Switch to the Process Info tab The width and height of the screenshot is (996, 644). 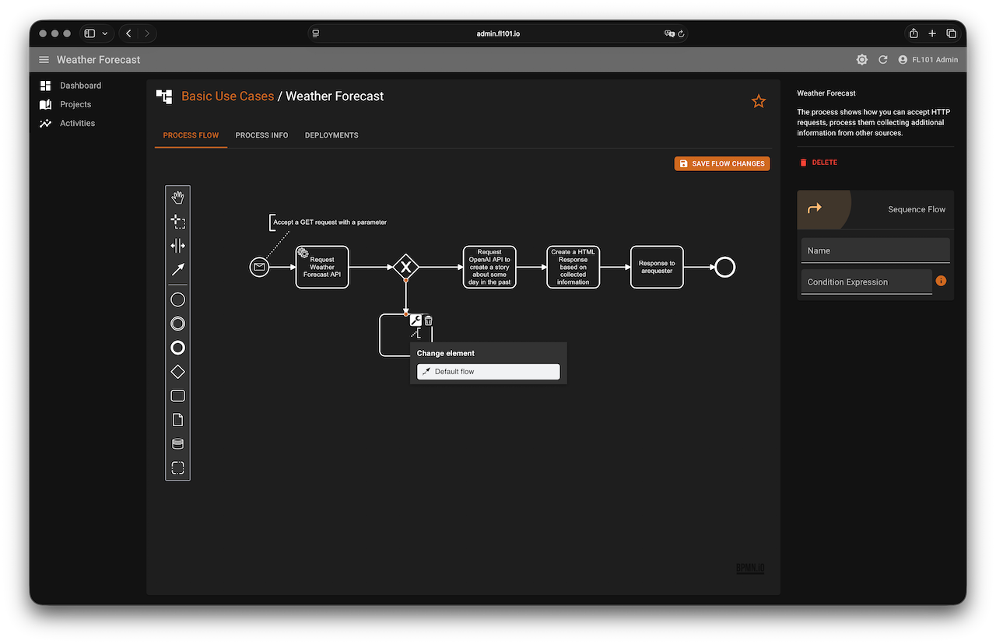(261, 135)
